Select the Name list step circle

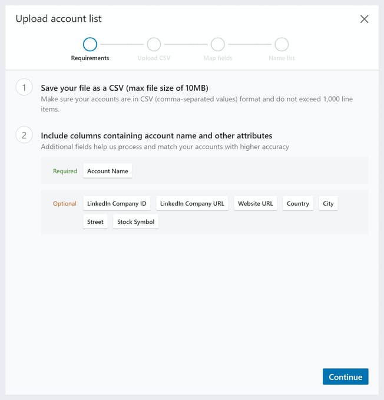282,44
